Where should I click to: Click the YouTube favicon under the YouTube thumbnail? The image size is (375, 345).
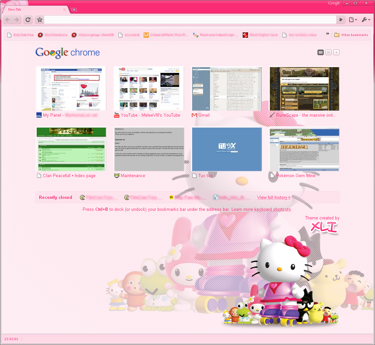[x=116, y=115]
